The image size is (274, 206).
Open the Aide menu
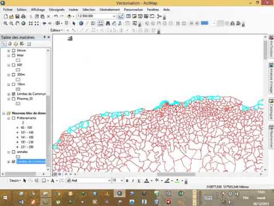click(166, 10)
